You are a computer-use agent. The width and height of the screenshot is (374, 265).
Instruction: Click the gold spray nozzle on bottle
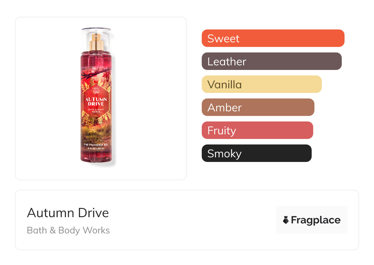coord(96,42)
